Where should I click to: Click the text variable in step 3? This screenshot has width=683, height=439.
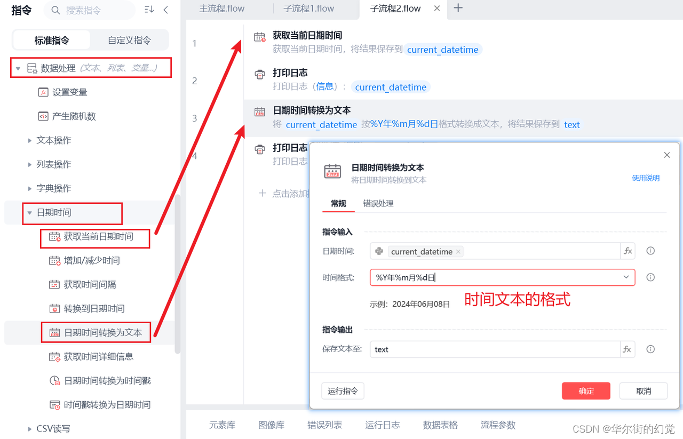572,124
